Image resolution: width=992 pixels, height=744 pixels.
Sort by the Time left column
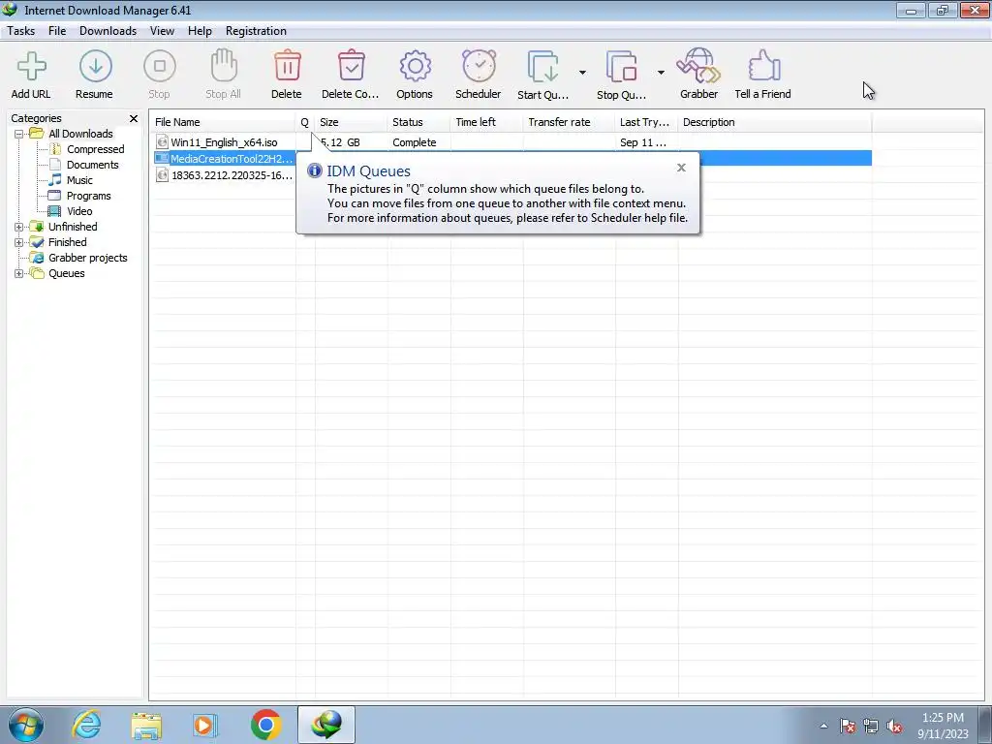(486, 122)
